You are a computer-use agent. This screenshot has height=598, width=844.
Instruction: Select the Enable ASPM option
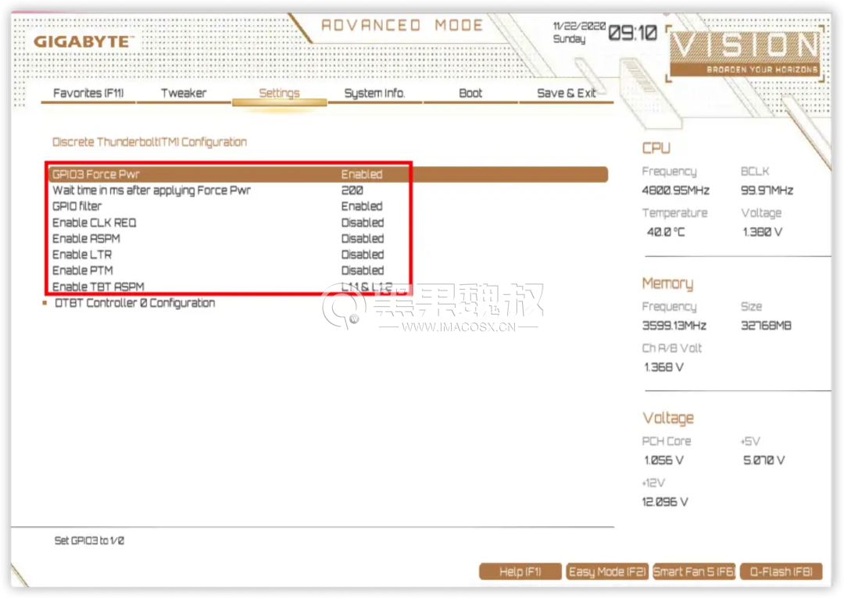pos(86,238)
